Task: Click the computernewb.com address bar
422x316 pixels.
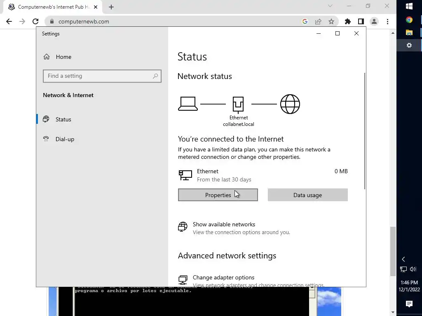Action: pos(172,21)
